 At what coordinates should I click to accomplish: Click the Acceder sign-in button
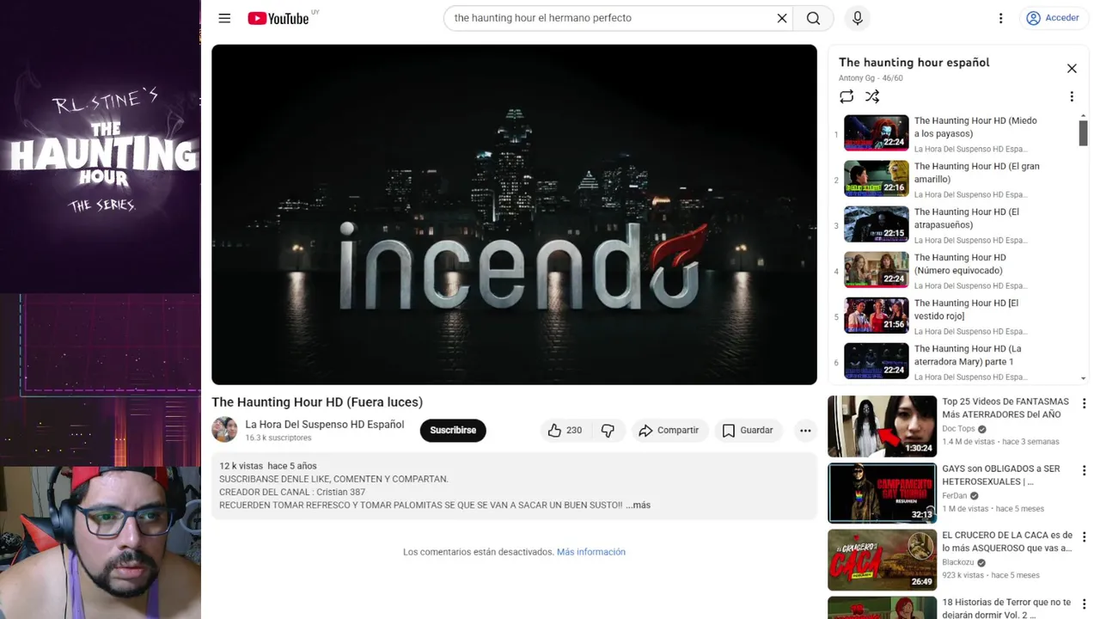pyautogui.click(x=1053, y=18)
